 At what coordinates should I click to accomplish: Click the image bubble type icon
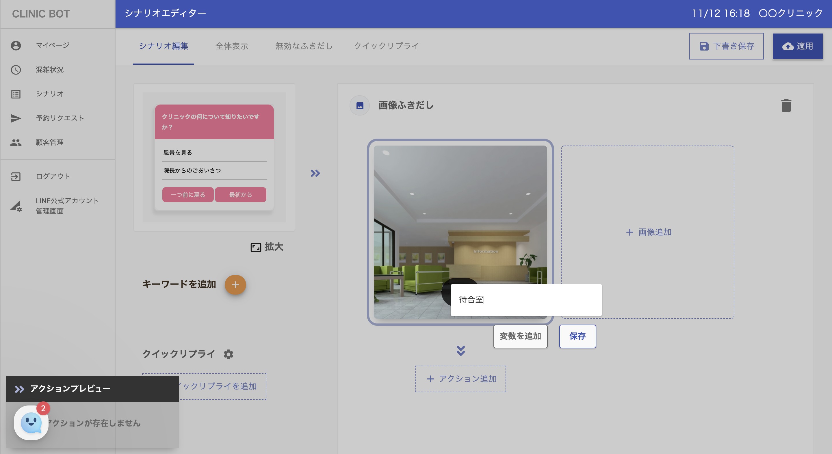pyautogui.click(x=360, y=106)
